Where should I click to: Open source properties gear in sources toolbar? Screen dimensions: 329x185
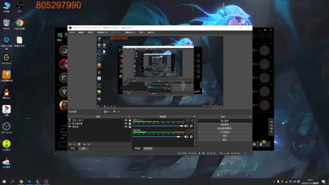pos(79,144)
